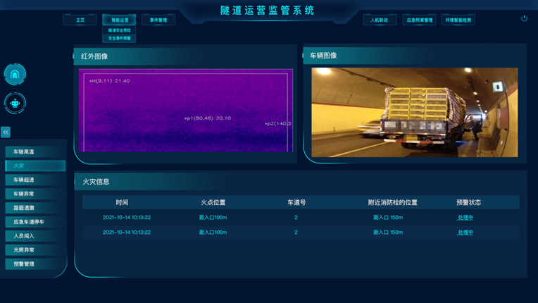Click the 车辆图像 panel title

(x=323, y=56)
